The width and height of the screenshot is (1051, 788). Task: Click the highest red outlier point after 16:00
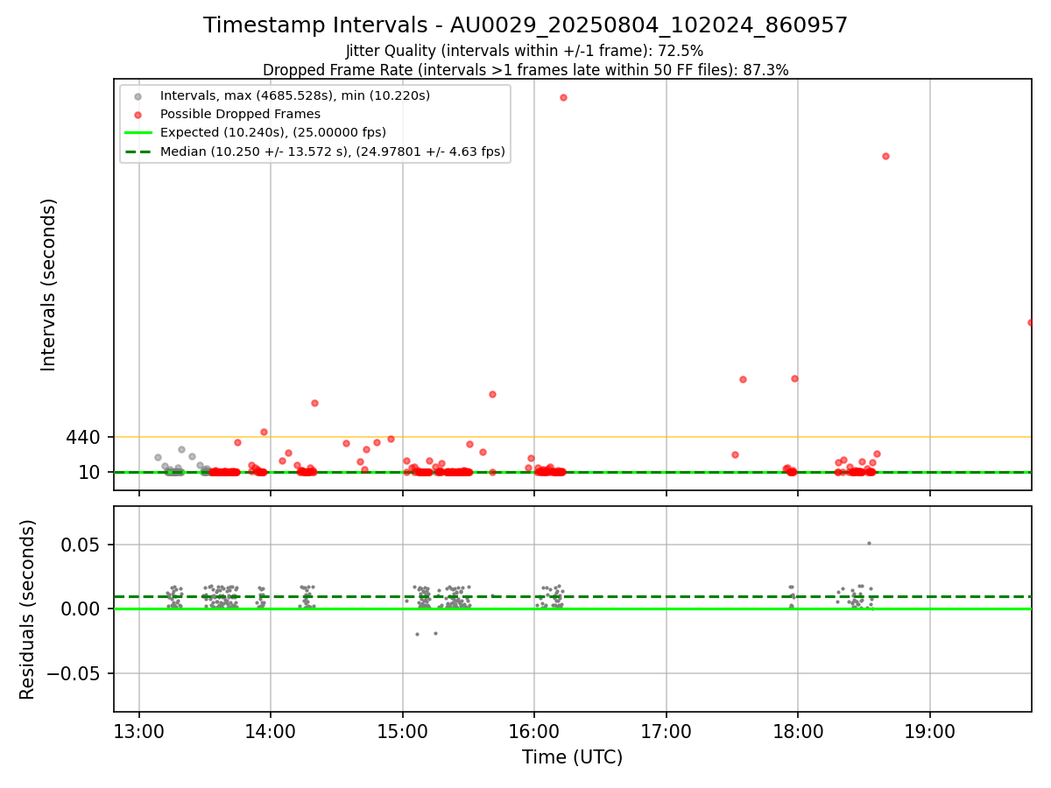click(x=563, y=97)
